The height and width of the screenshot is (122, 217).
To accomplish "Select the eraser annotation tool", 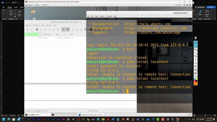I will [196, 56].
